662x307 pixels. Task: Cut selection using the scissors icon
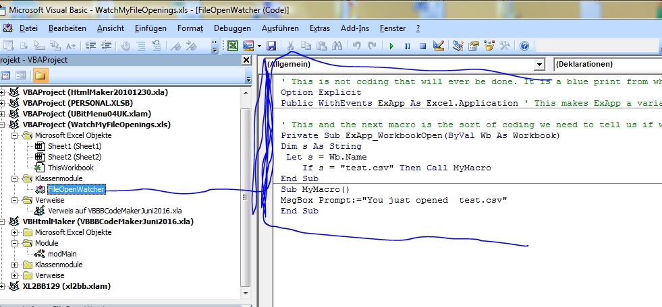point(290,46)
